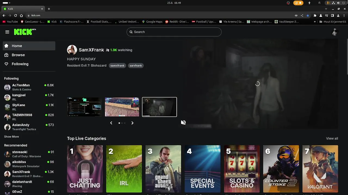Open YouTube bookmark

(10, 22)
